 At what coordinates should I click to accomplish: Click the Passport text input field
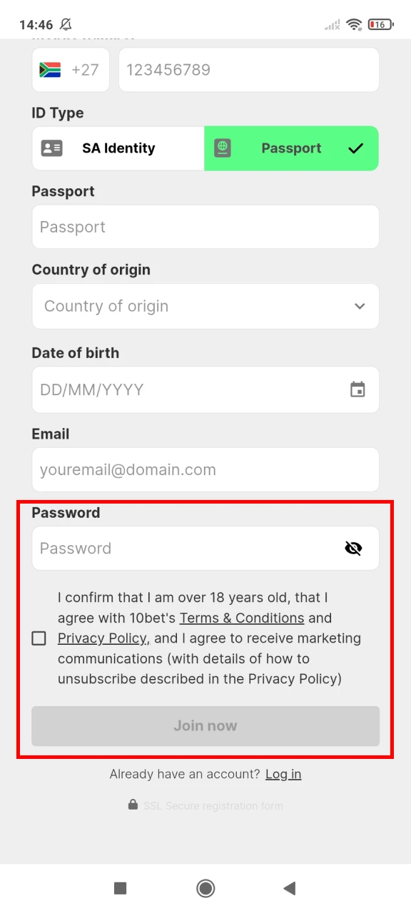tap(205, 227)
